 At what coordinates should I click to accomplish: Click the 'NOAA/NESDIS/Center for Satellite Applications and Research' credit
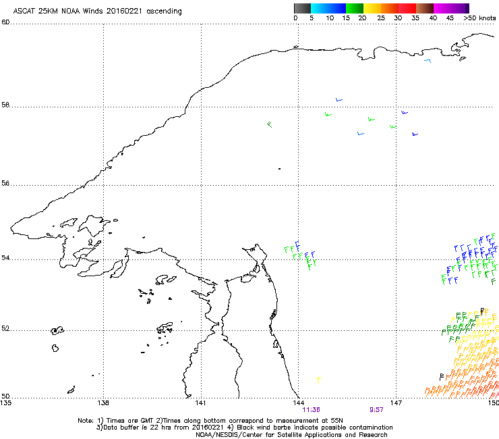coord(291,435)
